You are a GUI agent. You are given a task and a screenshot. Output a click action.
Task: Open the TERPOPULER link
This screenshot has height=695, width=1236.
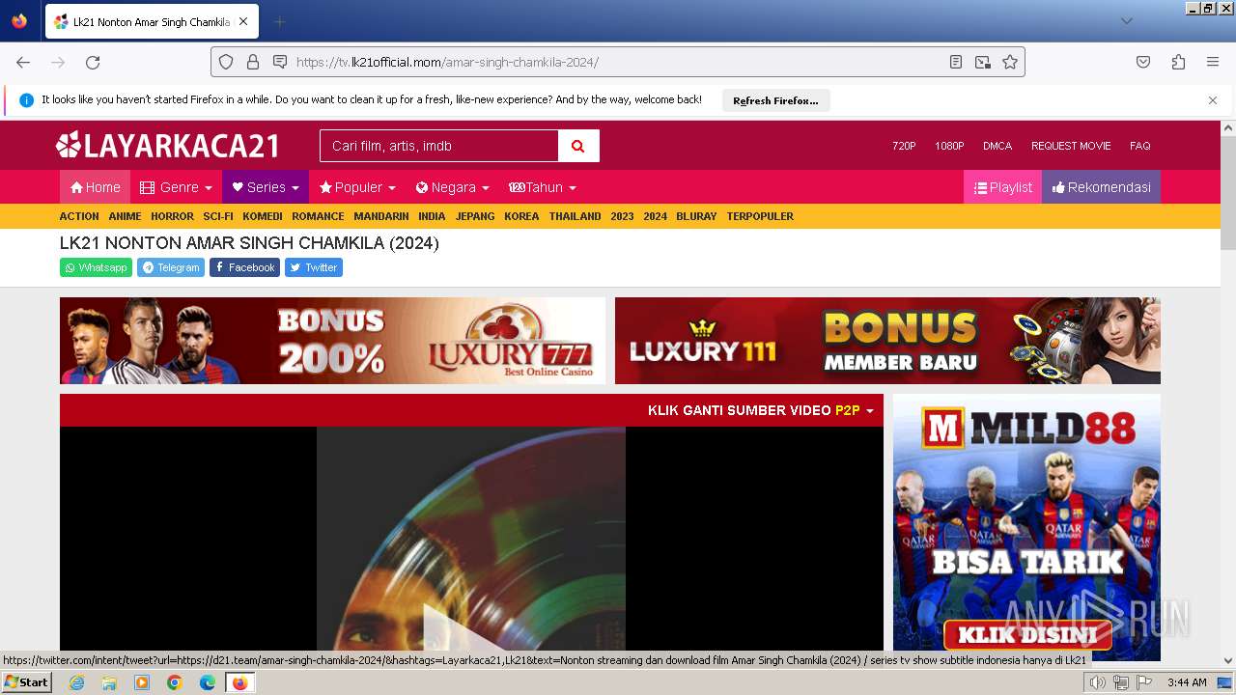760,216
